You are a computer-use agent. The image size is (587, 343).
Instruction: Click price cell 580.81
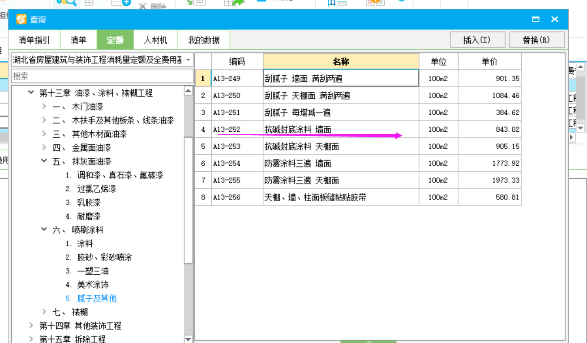click(490, 197)
